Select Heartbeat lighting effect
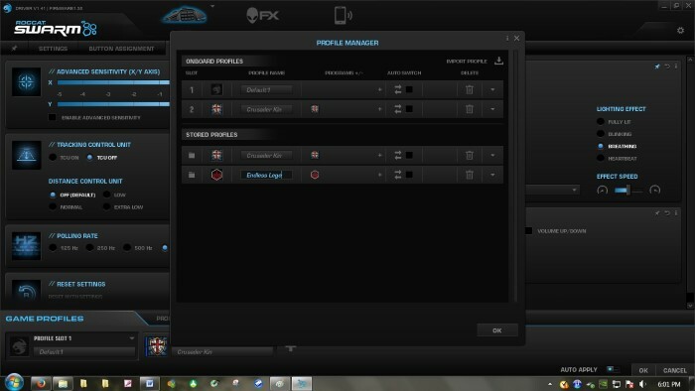This screenshot has width=695, height=391. (x=601, y=158)
